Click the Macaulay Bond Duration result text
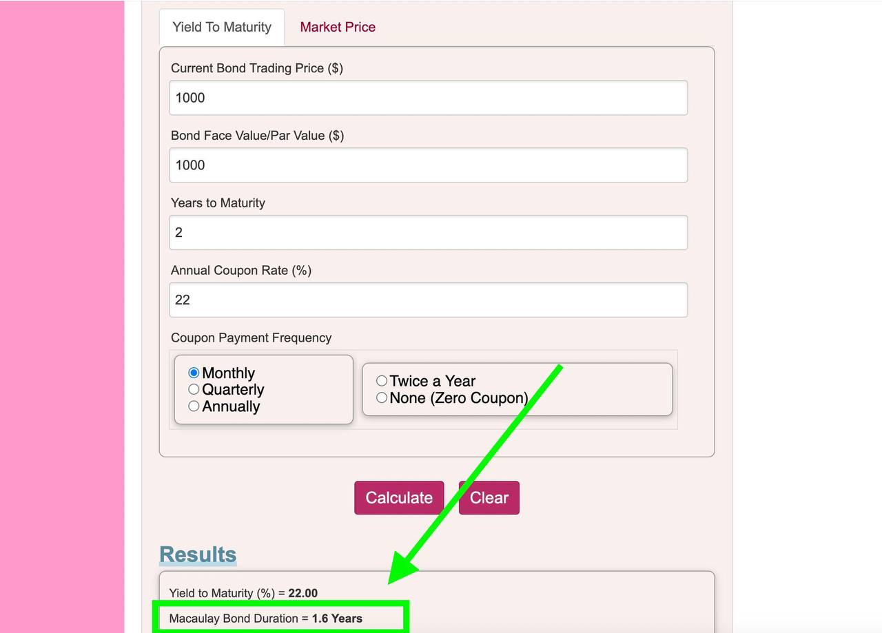Viewport: 882px width, 633px height. pyautogui.click(x=265, y=619)
